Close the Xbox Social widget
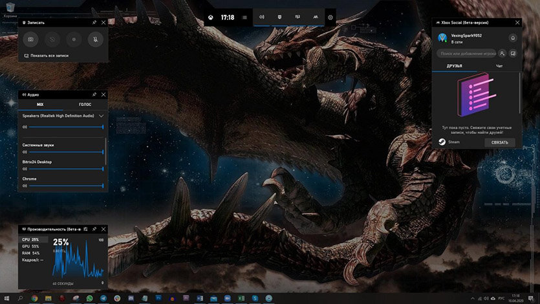The width and height of the screenshot is (540, 304). point(517,23)
